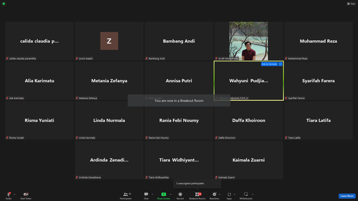Click the Leave Room button
This screenshot has width=358, height=201.
coord(347,196)
